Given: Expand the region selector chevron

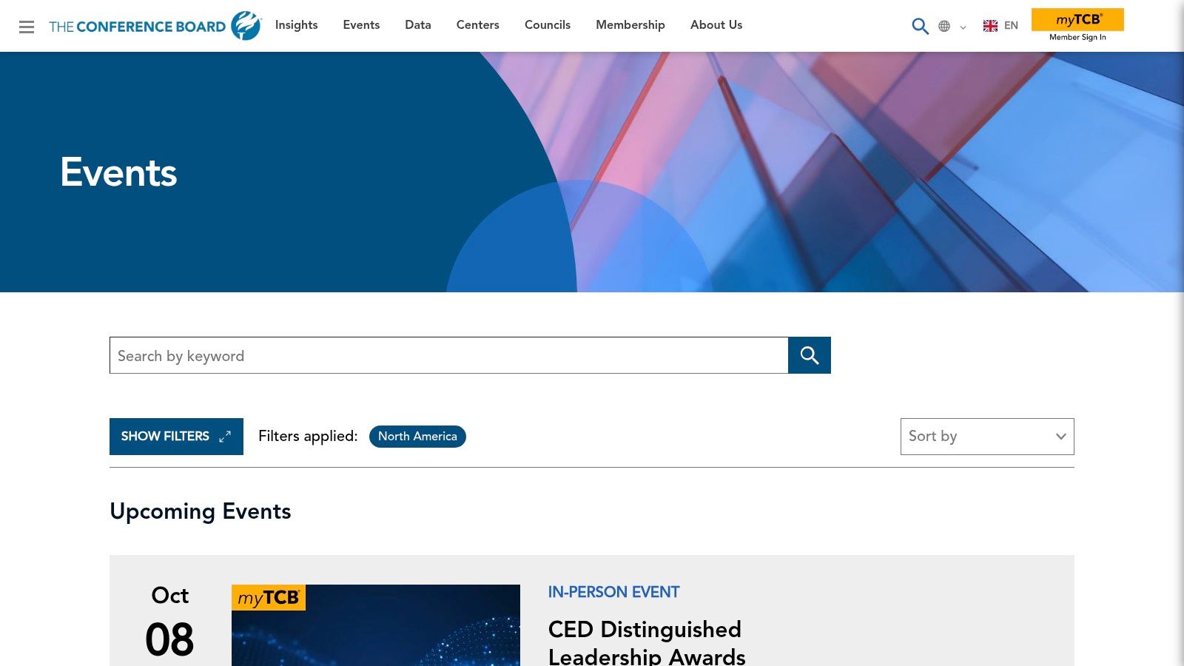Looking at the screenshot, I should [963, 27].
